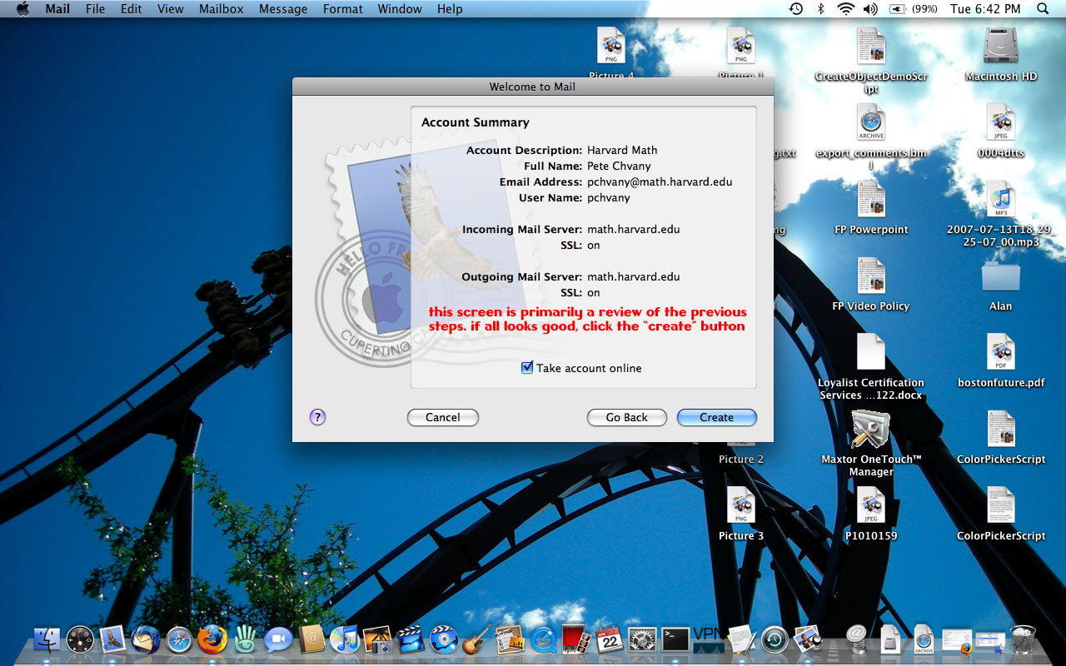Viewport: 1066px width, 666px height.
Task: Open Terminal from the Dock
Action: [x=675, y=639]
